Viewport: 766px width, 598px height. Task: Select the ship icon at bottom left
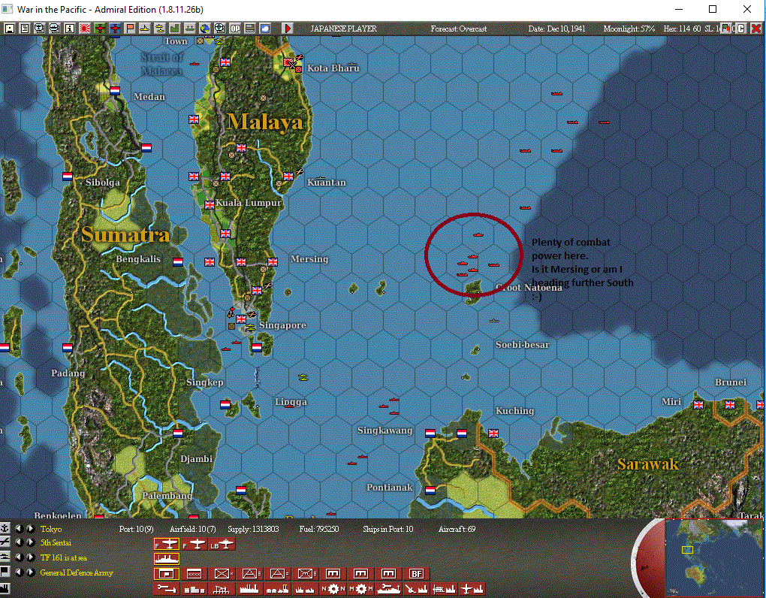coord(5,557)
